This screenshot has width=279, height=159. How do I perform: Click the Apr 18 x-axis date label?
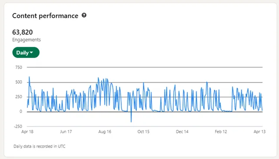(x=27, y=132)
